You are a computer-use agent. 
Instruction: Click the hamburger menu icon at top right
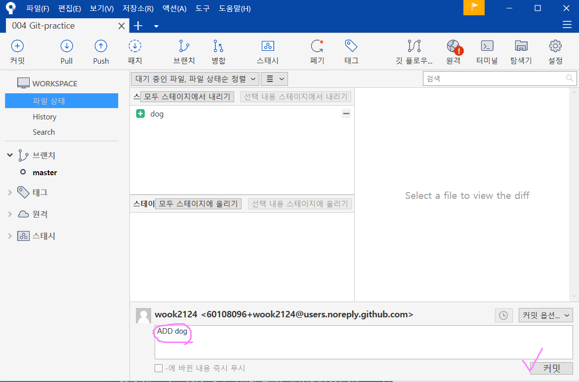567,25
